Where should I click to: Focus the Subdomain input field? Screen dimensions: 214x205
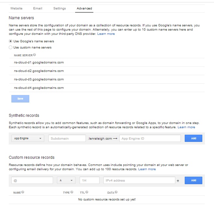click(x=67, y=138)
